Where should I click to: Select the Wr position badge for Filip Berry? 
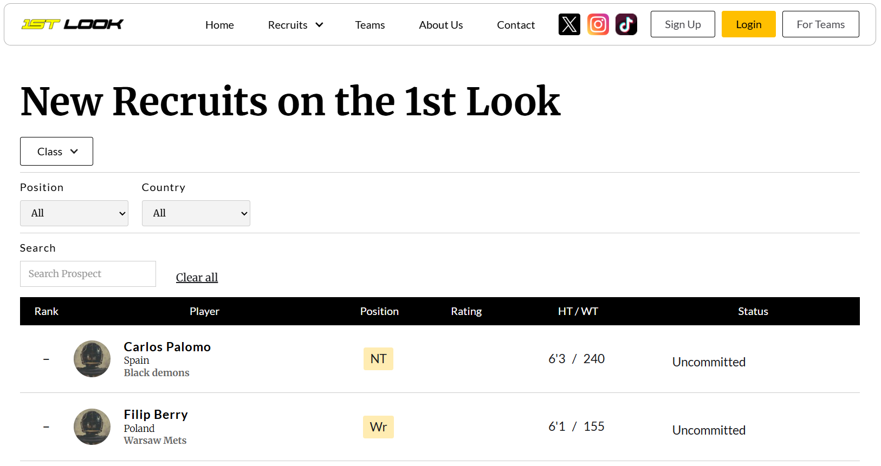click(x=378, y=426)
